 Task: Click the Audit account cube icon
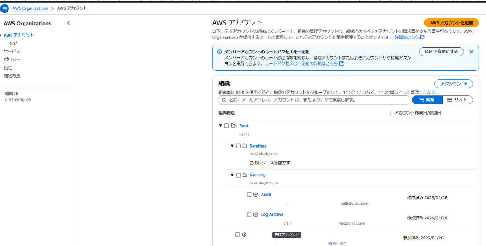pos(256,194)
